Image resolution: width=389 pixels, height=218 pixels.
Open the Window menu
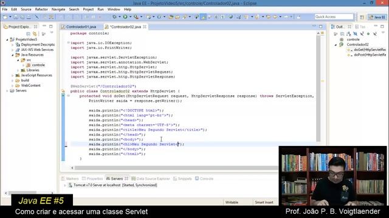pyautogui.click(x=114, y=10)
